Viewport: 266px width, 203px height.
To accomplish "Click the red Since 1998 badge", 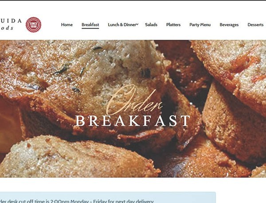I will (x=33, y=25).
